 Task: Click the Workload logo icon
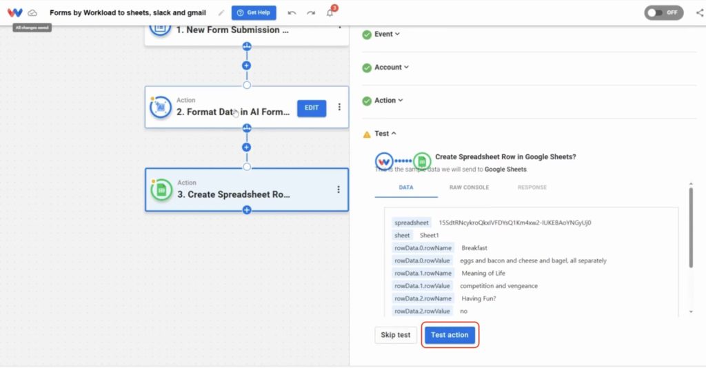(x=15, y=12)
